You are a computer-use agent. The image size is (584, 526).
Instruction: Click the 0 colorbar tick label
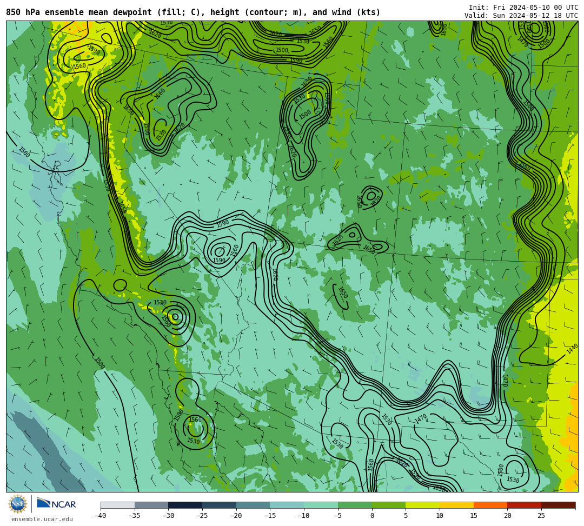point(372,516)
